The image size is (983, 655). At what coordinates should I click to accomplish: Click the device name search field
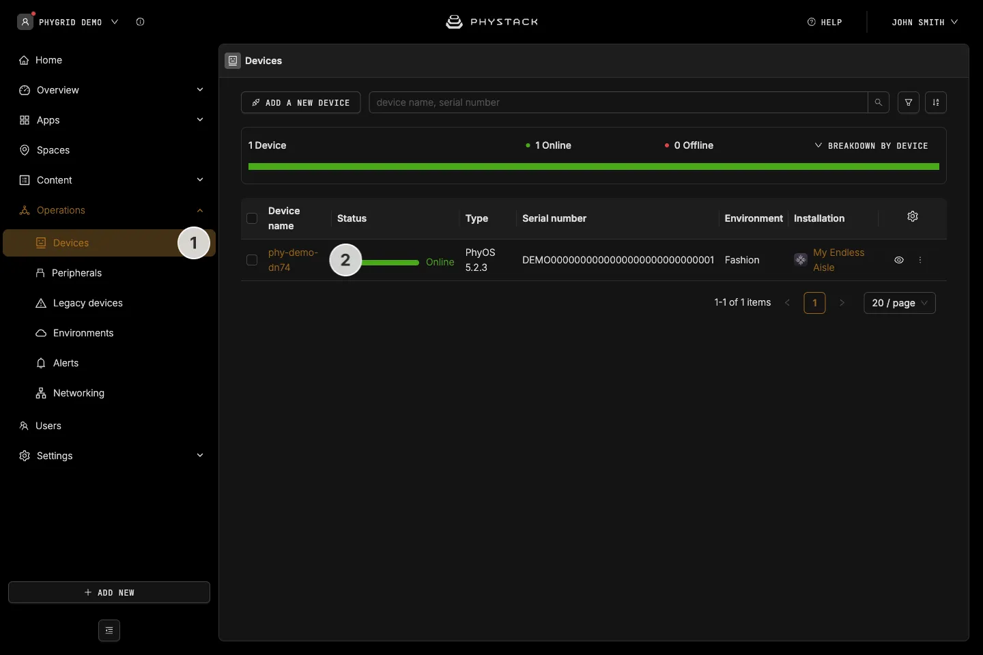click(x=618, y=102)
